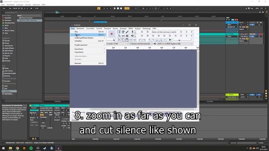Open the Datei menu in Audacity
This screenshot has height=151, width=269.
click(73, 29)
